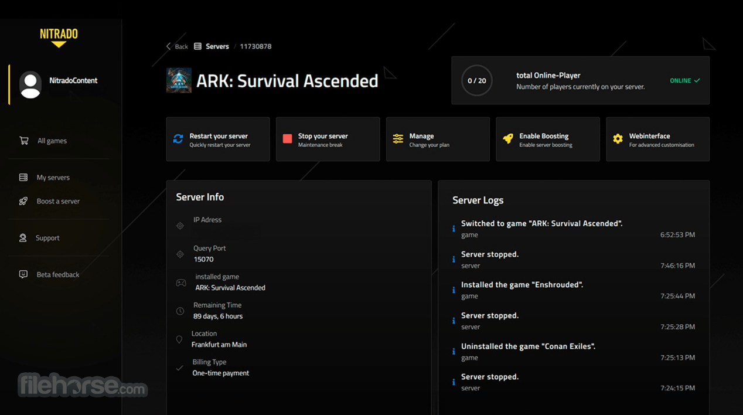Click the Installed the game Enshrouded log

tap(574, 290)
